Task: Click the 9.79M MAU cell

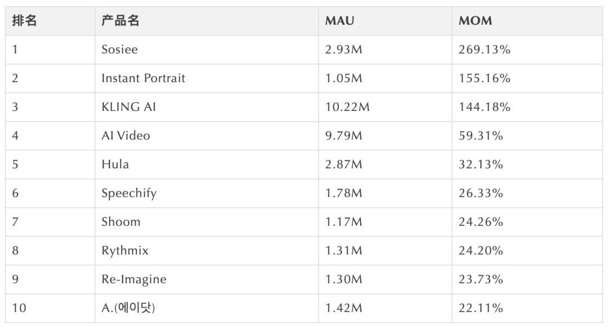Action: (343, 136)
